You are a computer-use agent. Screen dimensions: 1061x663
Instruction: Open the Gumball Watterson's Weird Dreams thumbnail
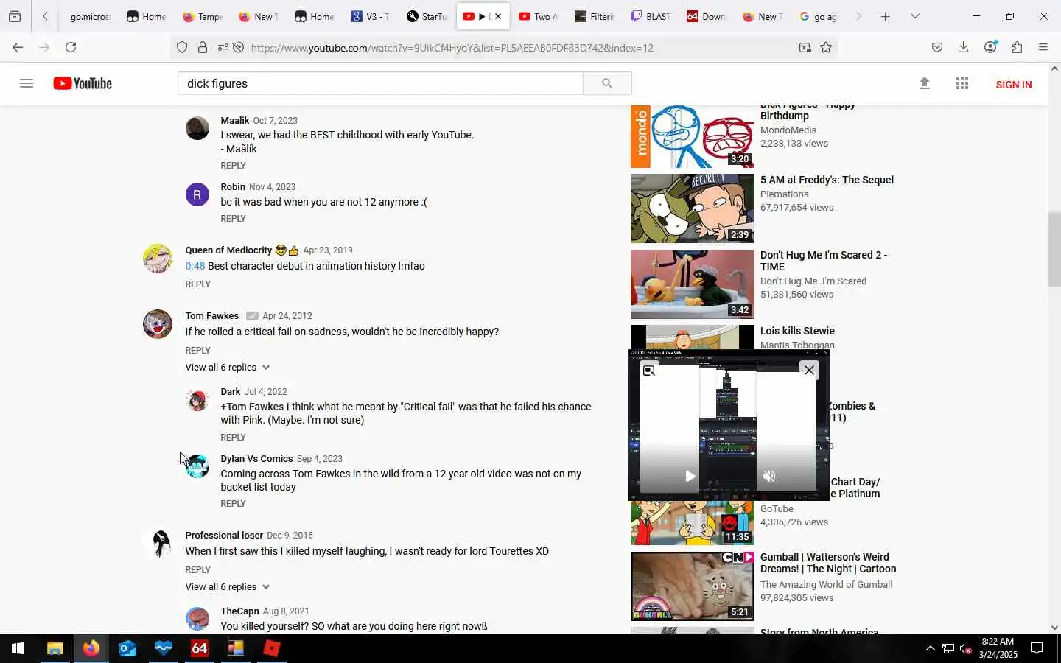692,586
